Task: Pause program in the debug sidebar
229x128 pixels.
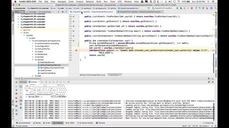Action: click(x=16, y=90)
